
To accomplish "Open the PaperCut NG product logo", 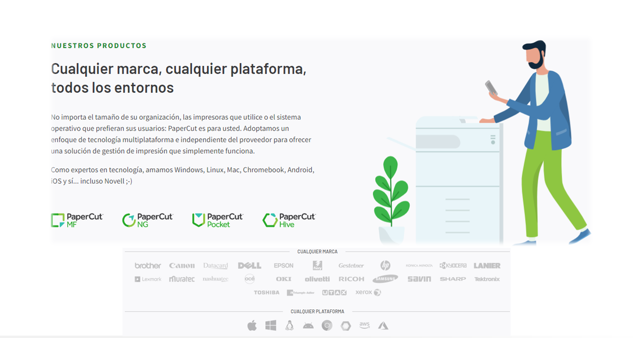I will pos(147,220).
